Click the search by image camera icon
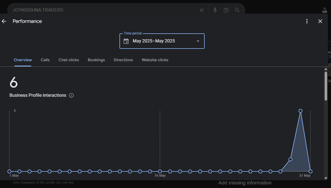 pyautogui.click(x=226, y=10)
